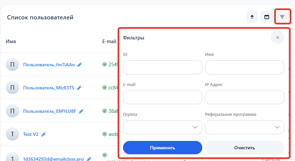Click the E-mail filter input
Viewport: 295px width, 161px height.
tap(163, 97)
